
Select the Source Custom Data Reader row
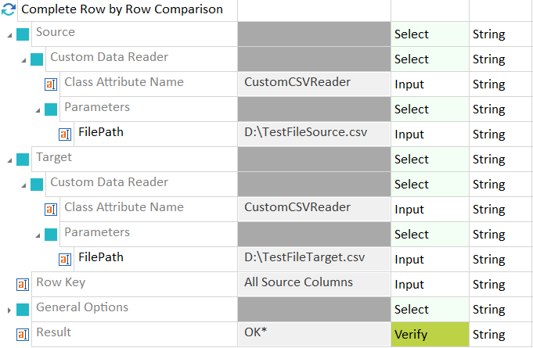109,58
